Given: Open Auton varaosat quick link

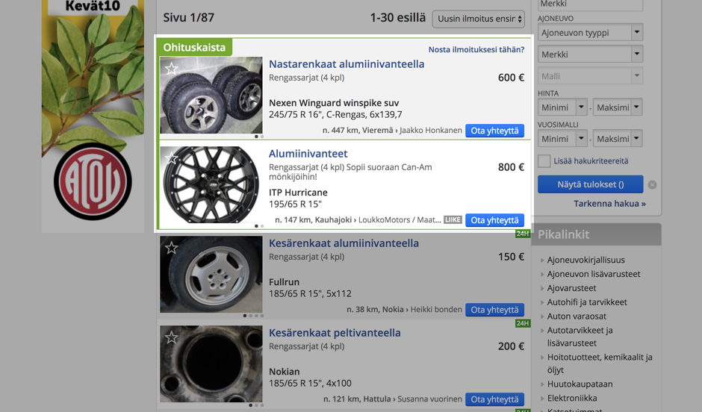Looking at the screenshot, I should click(577, 316).
